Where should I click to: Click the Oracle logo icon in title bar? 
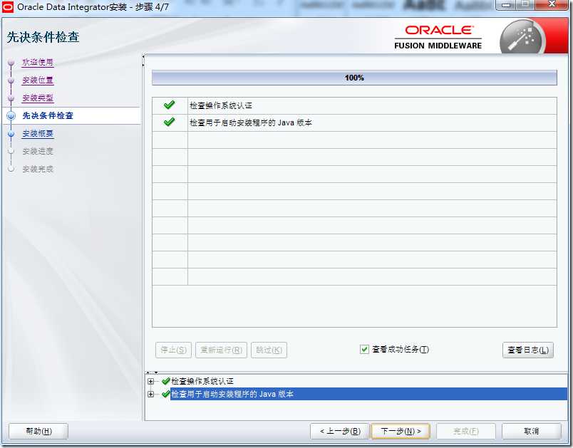coord(8,6)
